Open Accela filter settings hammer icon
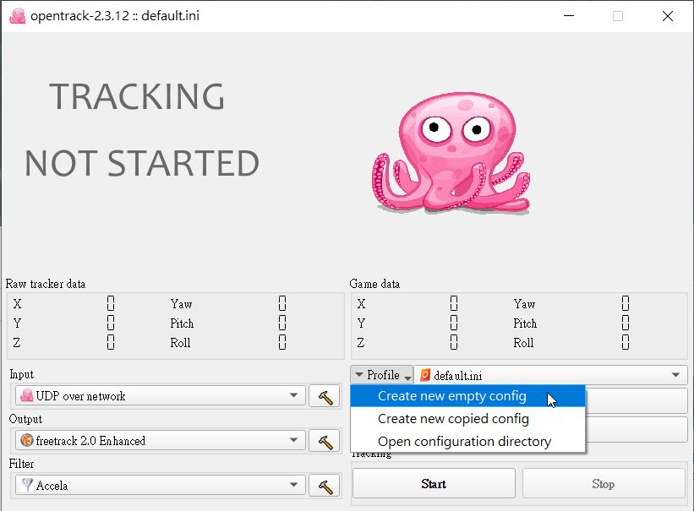The image size is (694, 511). tap(325, 486)
